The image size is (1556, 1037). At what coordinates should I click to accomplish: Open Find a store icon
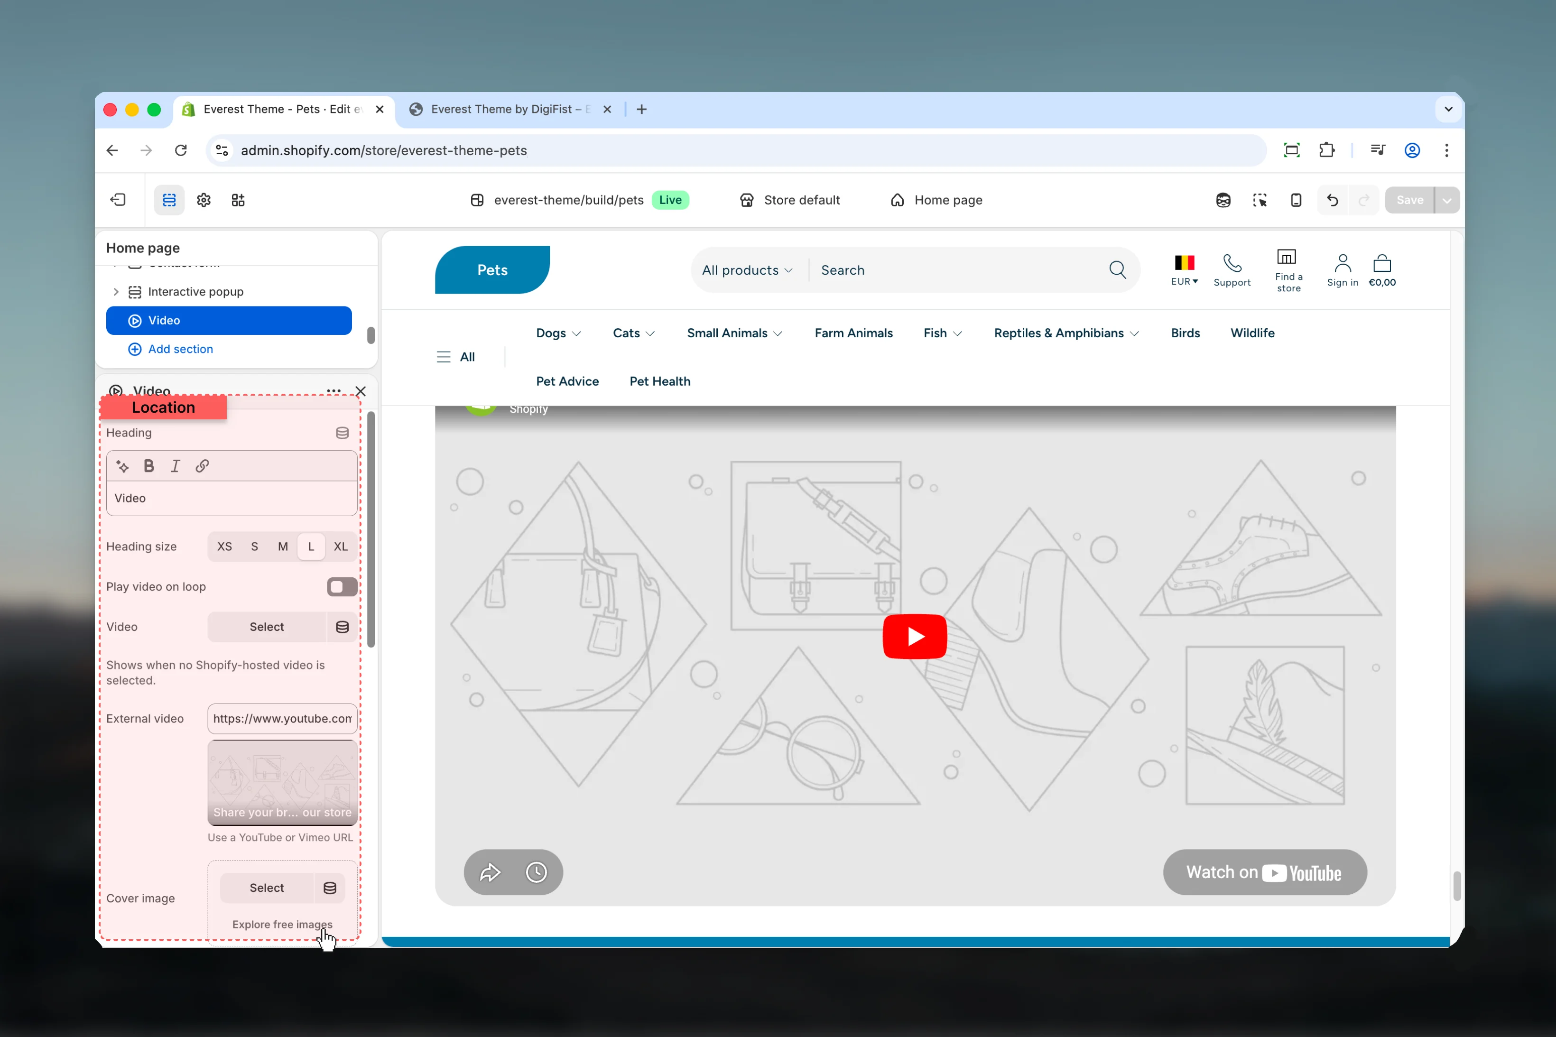click(x=1288, y=270)
